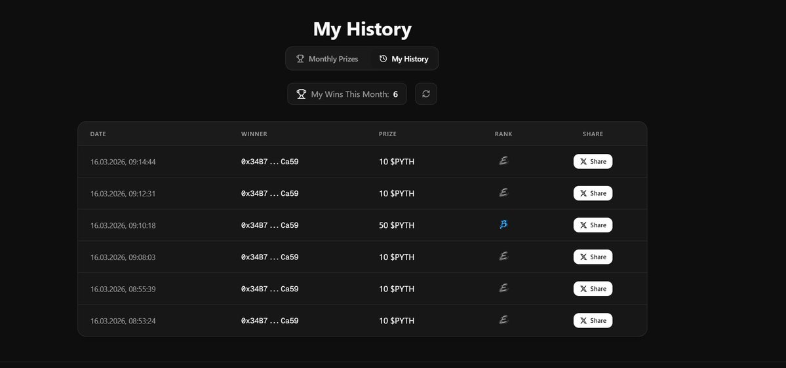Click rank E icon in 08:55:39 row
The height and width of the screenshot is (368, 786).
pos(503,288)
